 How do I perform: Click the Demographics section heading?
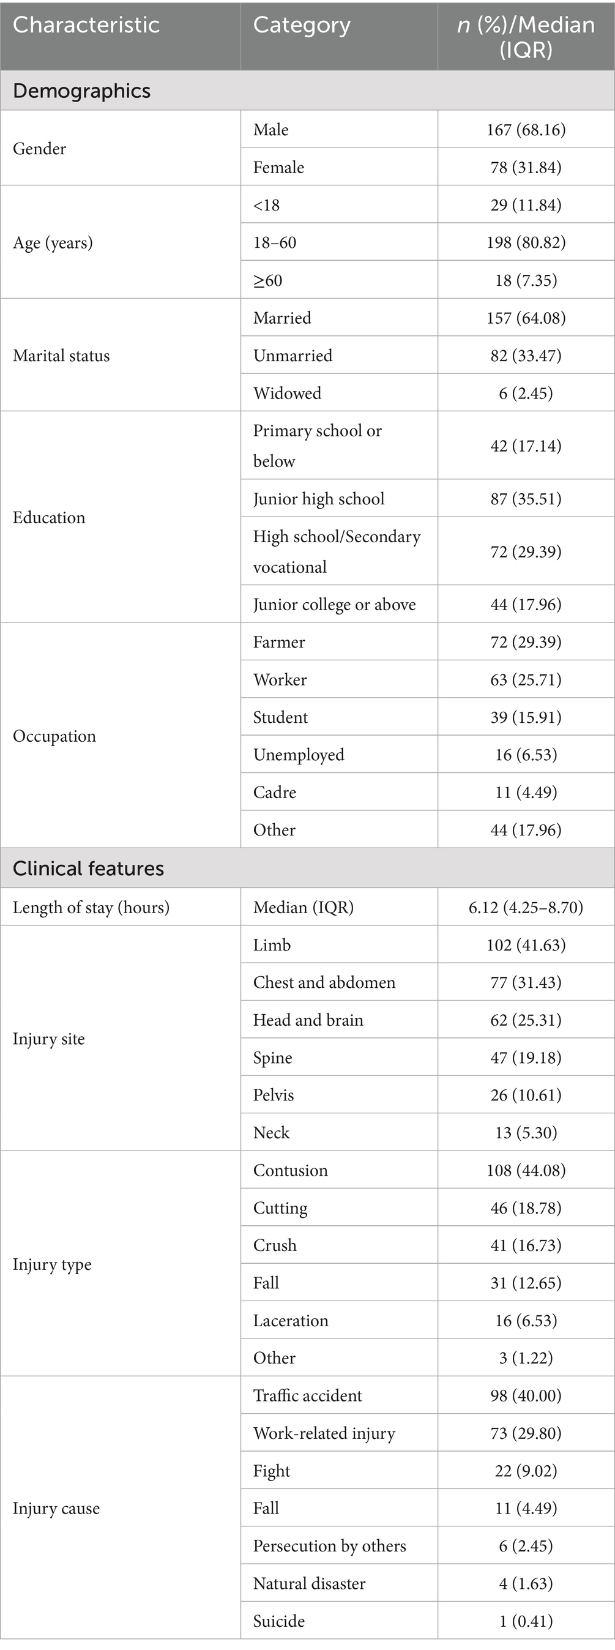(x=81, y=91)
